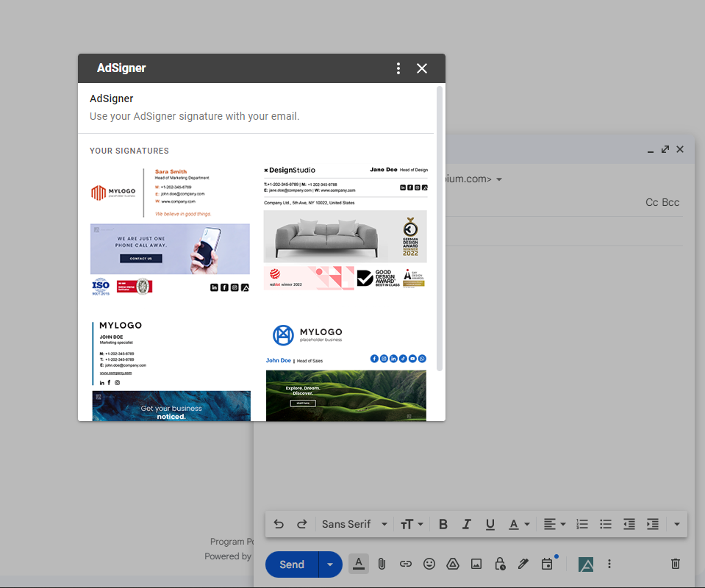
Task: Increase the indent level
Action: 652,524
